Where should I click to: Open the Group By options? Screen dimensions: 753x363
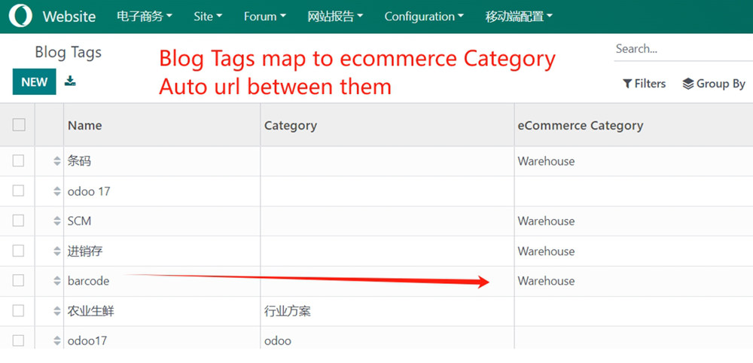714,84
